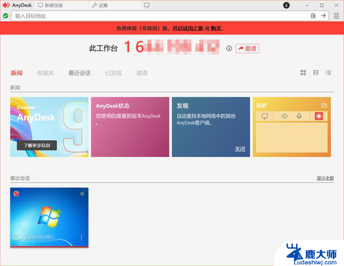
Task: Follow the 购买 link in the banner
Action: coord(216,28)
